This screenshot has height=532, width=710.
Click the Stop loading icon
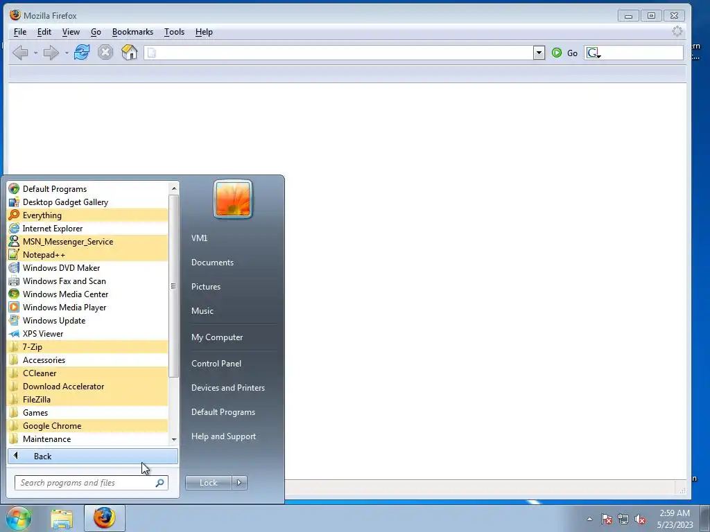(105, 53)
